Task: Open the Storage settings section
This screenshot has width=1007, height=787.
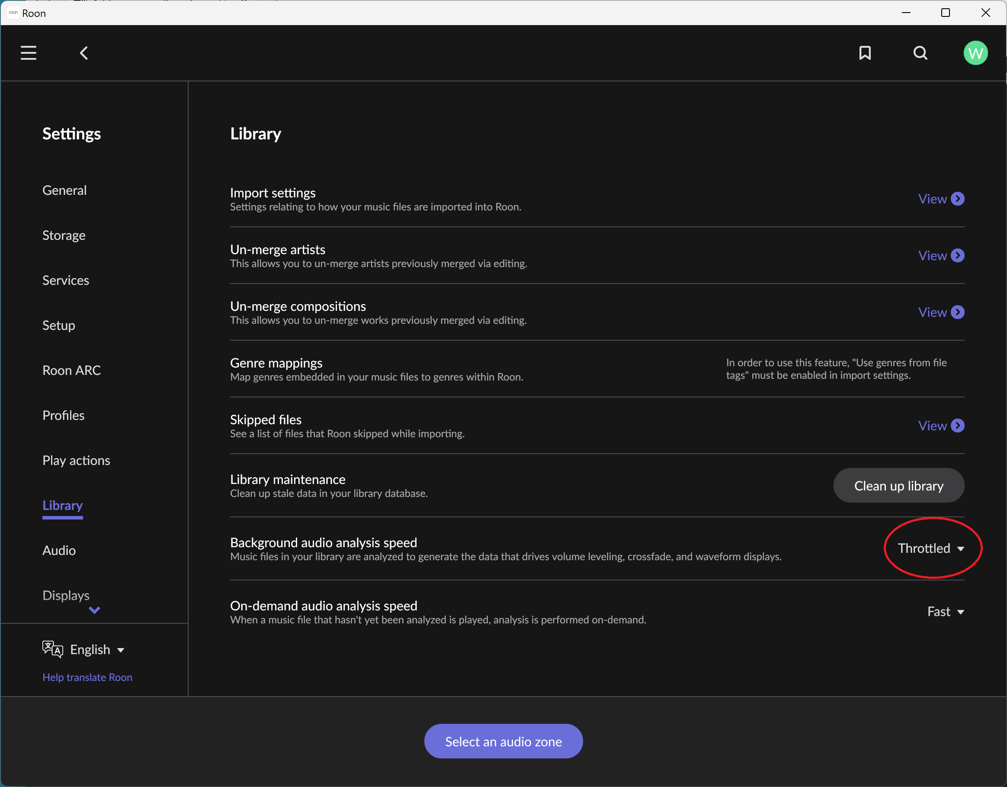Action: pos(64,235)
